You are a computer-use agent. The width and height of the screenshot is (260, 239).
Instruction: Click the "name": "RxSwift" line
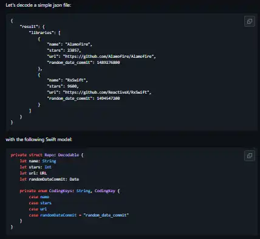[67, 80]
